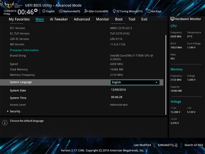
Task: Click the globe language icon
Action: 44,11
